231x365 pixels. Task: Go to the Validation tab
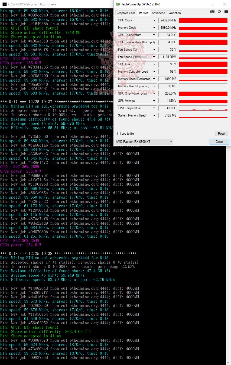(x=174, y=13)
